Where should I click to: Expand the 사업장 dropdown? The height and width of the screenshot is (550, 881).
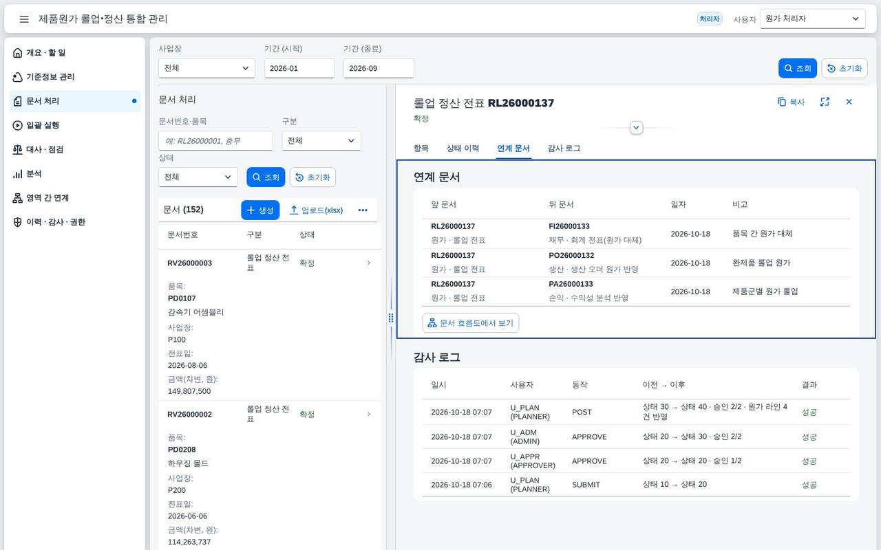pos(206,68)
